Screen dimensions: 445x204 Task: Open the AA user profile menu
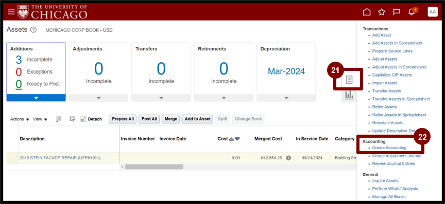433,12
